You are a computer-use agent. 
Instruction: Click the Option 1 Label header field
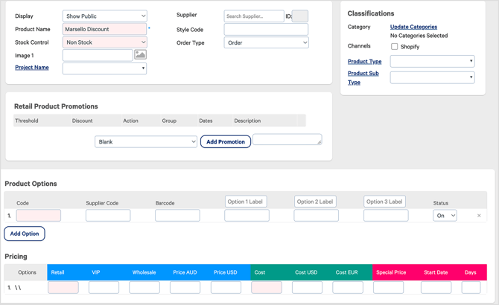coord(246,202)
